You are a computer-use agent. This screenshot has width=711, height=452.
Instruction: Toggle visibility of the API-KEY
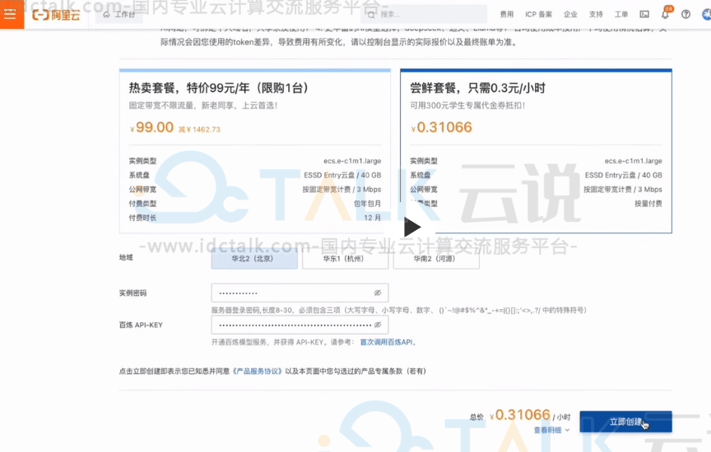point(377,325)
